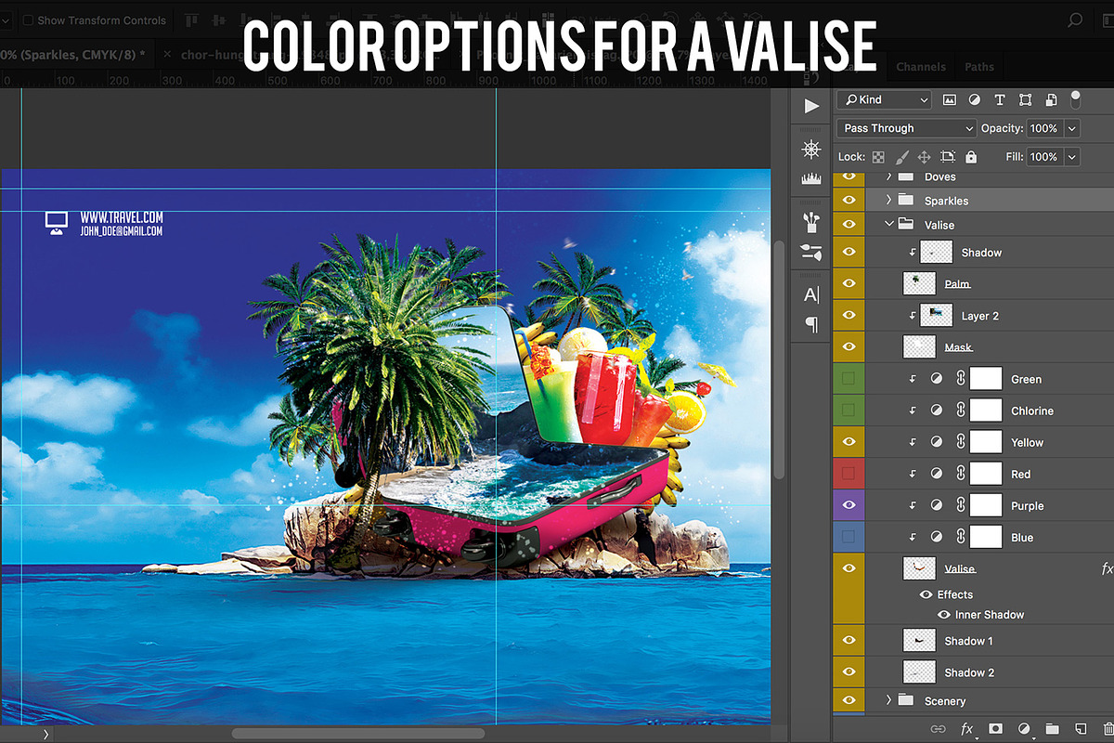Click the Red layer mask thumbnail
The image size is (1114, 743).
pos(986,474)
